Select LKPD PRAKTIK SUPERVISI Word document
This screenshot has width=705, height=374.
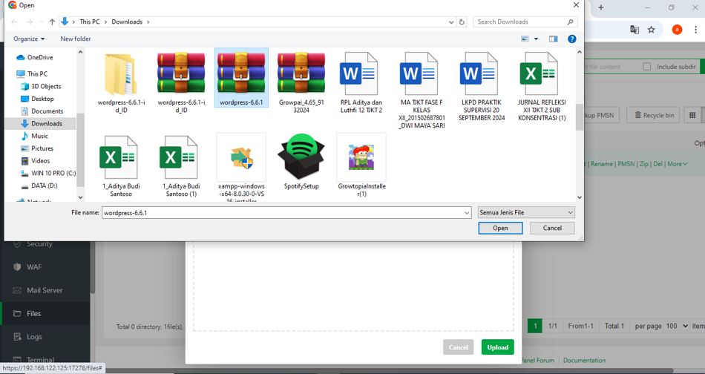481,86
